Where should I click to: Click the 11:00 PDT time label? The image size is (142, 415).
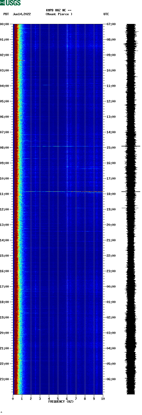[5, 194]
